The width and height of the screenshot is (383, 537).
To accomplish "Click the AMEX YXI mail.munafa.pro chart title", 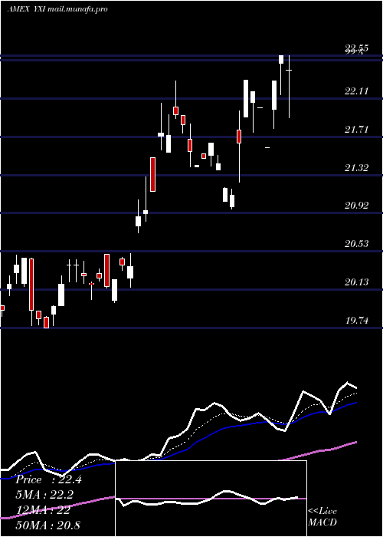I will coord(57,9).
